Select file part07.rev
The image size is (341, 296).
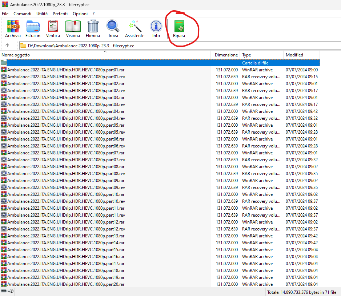point(160,160)
